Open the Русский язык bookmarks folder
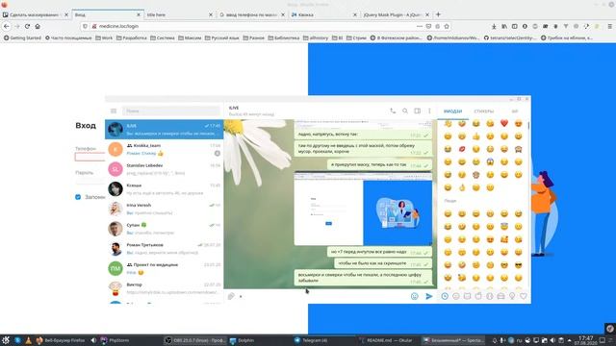The image size is (616, 346). [x=222, y=38]
